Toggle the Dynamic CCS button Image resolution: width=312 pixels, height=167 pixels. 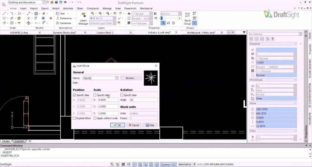click(168, 165)
